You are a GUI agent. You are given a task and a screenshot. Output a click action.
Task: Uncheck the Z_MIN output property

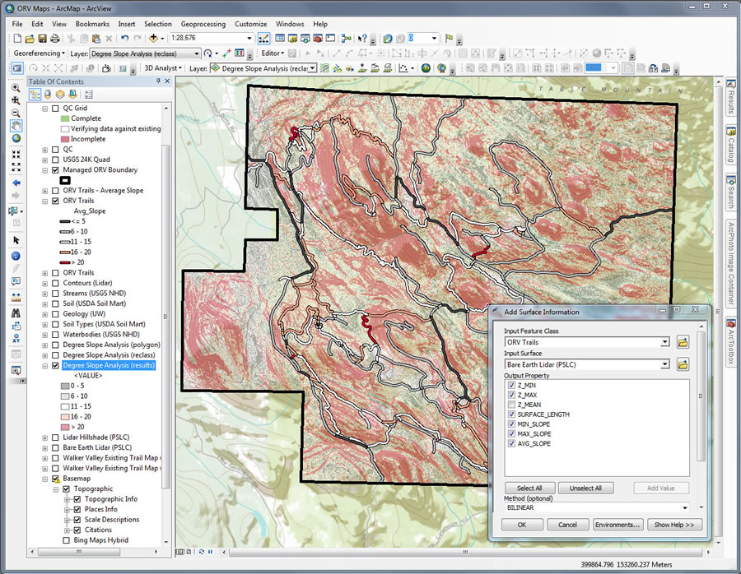point(512,385)
